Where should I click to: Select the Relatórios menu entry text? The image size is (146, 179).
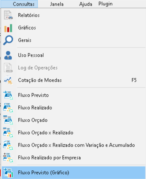(x=29, y=15)
